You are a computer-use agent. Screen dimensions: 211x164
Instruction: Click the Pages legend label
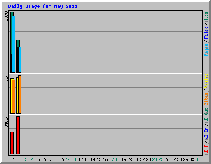pyautogui.click(x=206, y=50)
